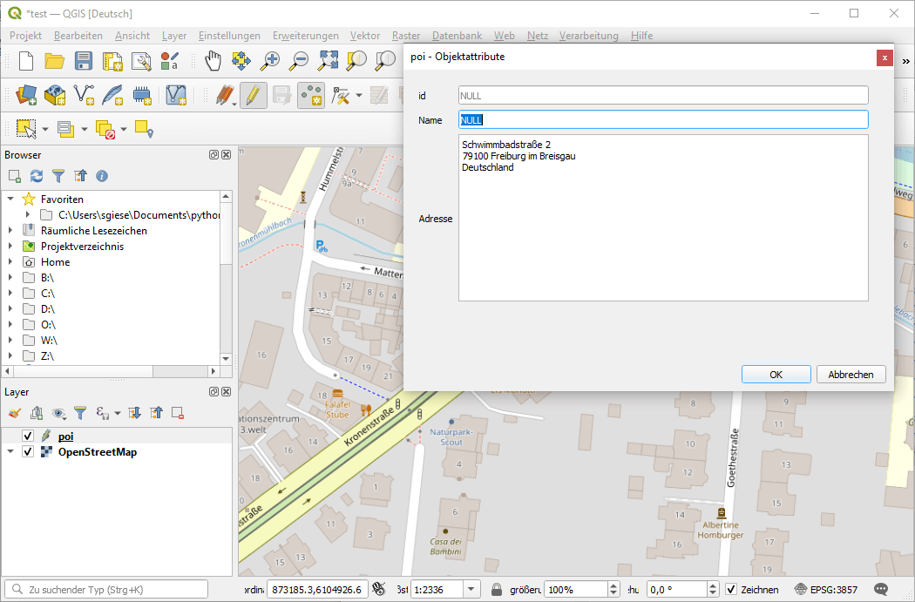Click the Zoom In magnifier icon
Screen dimensions: 915x602
tap(271, 61)
